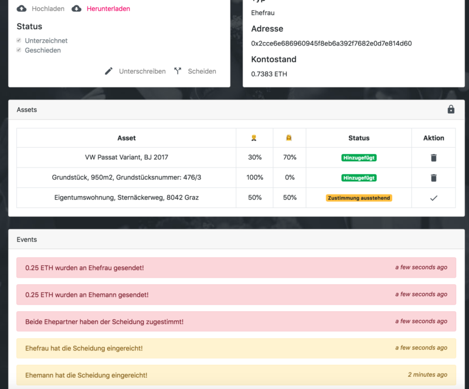Screen dimensions: 469x389
Task: Click event '0.25 ETH wurden an Ehemann gesendet!'
Action: click(x=236, y=295)
